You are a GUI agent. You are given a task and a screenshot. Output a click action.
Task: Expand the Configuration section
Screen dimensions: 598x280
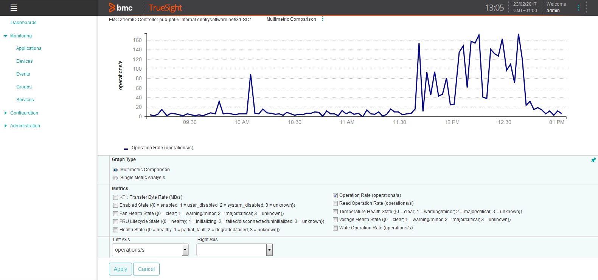[6, 113]
